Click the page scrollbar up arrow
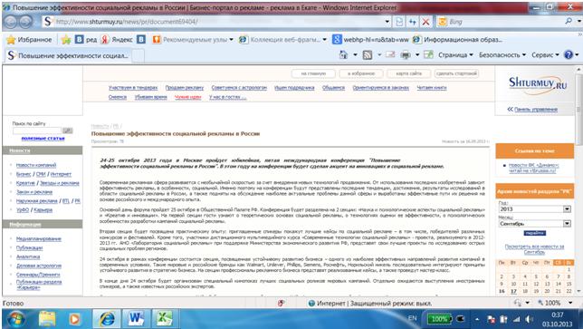This screenshot has width=583, height=329. point(578,69)
